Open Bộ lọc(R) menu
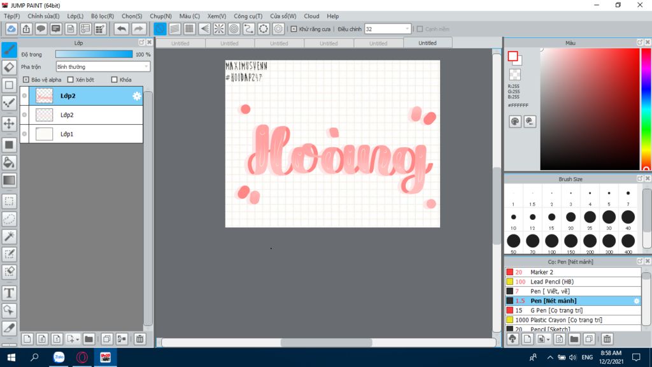Viewport: 652px width, 367px height. coord(103,16)
